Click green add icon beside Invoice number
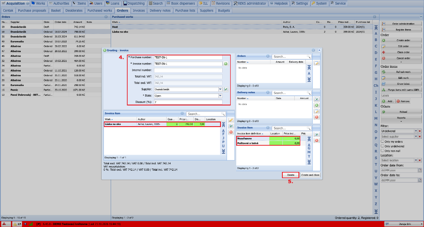 [x=226, y=64]
